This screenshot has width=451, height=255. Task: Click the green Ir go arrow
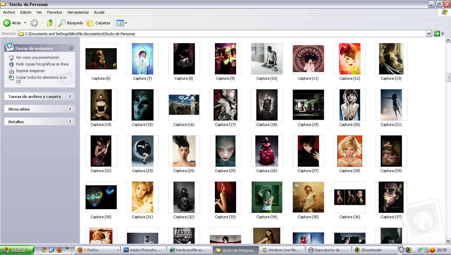tap(437, 34)
